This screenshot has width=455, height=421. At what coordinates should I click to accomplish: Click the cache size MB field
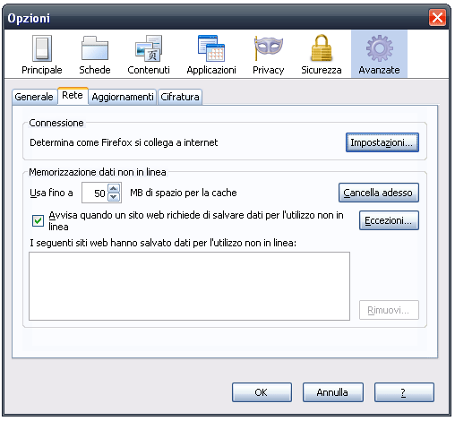point(95,193)
